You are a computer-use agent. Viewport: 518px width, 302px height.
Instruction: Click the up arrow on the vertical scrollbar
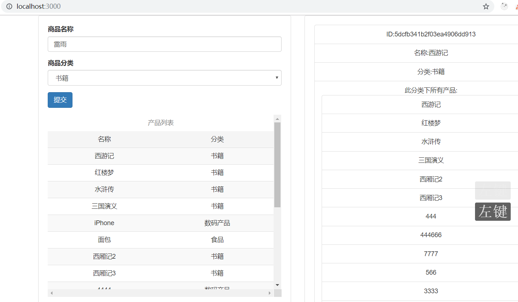coord(277,118)
